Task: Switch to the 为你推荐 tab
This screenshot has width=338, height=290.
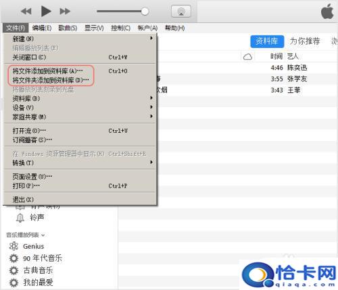Action: click(305, 41)
